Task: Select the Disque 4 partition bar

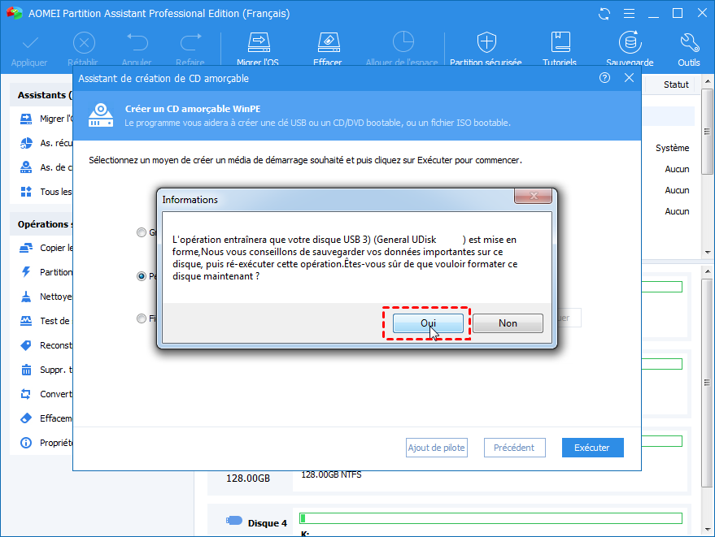Action: click(490, 518)
